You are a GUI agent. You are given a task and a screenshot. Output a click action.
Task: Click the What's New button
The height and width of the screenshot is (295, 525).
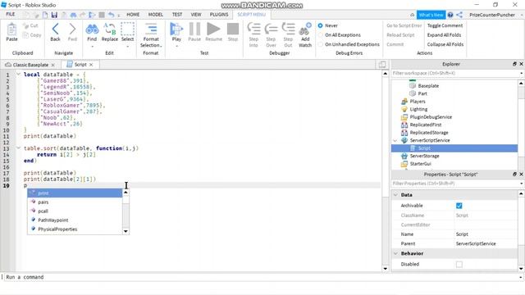click(x=431, y=15)
